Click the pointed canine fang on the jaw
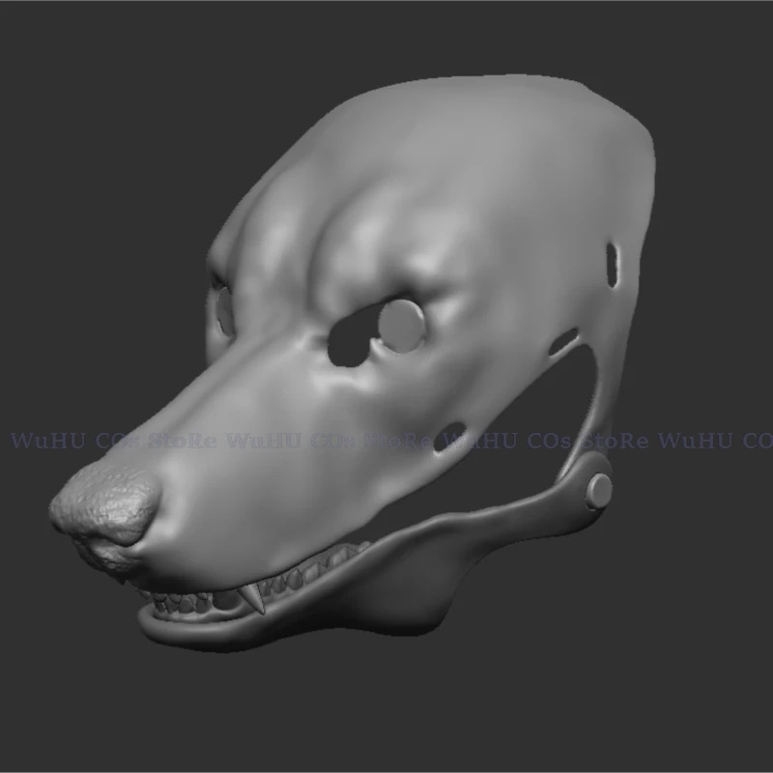Image resolution: width=773 pixels, height=773 pixels. pos(253,597)
